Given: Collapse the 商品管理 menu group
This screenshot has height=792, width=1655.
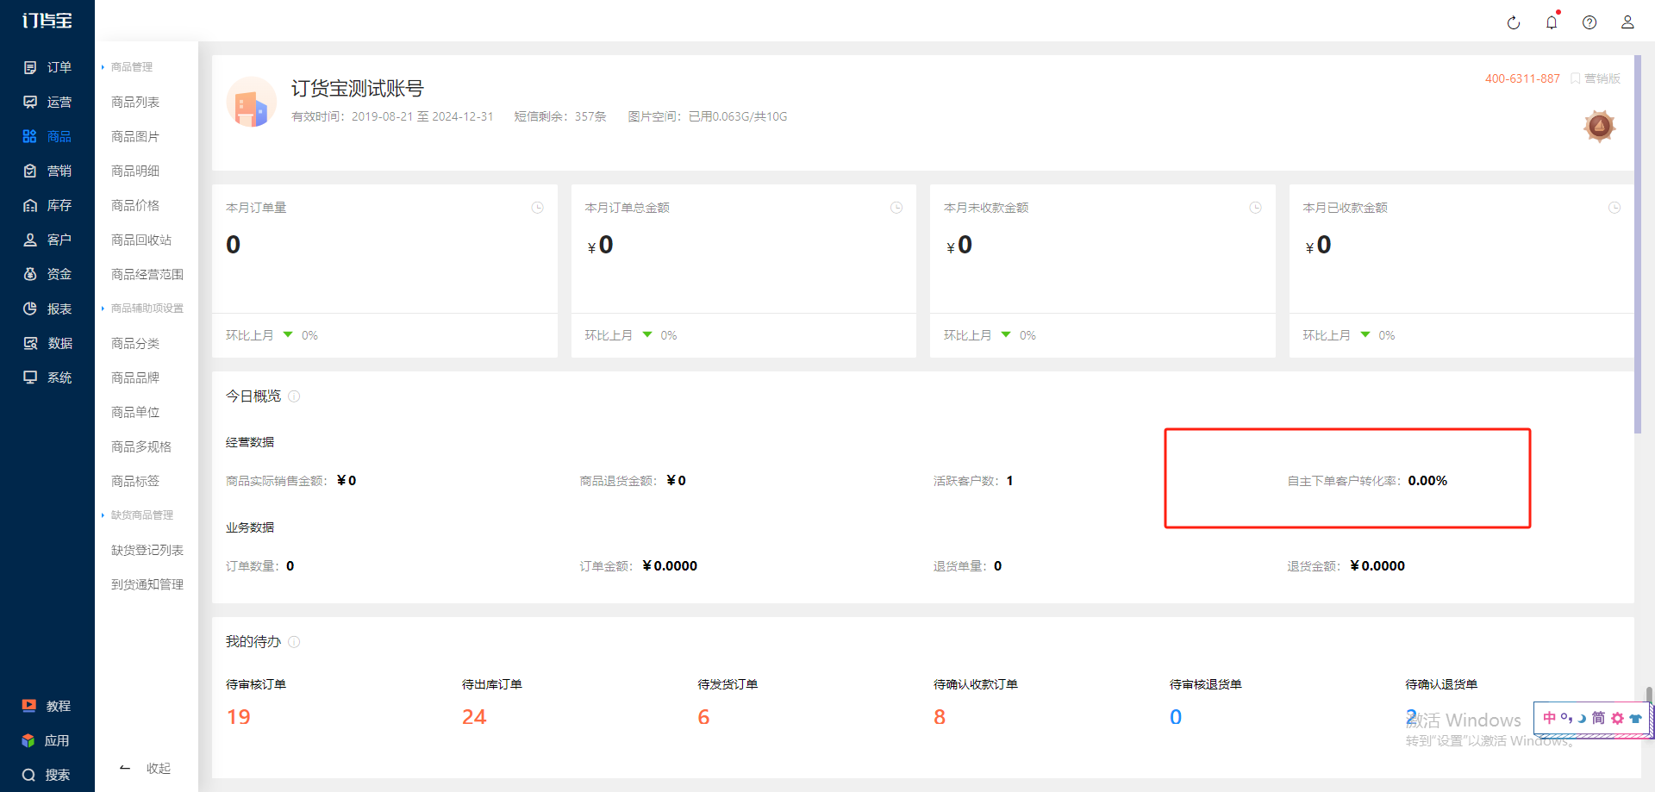Looking at the screenshot, I should coord(128,67).
